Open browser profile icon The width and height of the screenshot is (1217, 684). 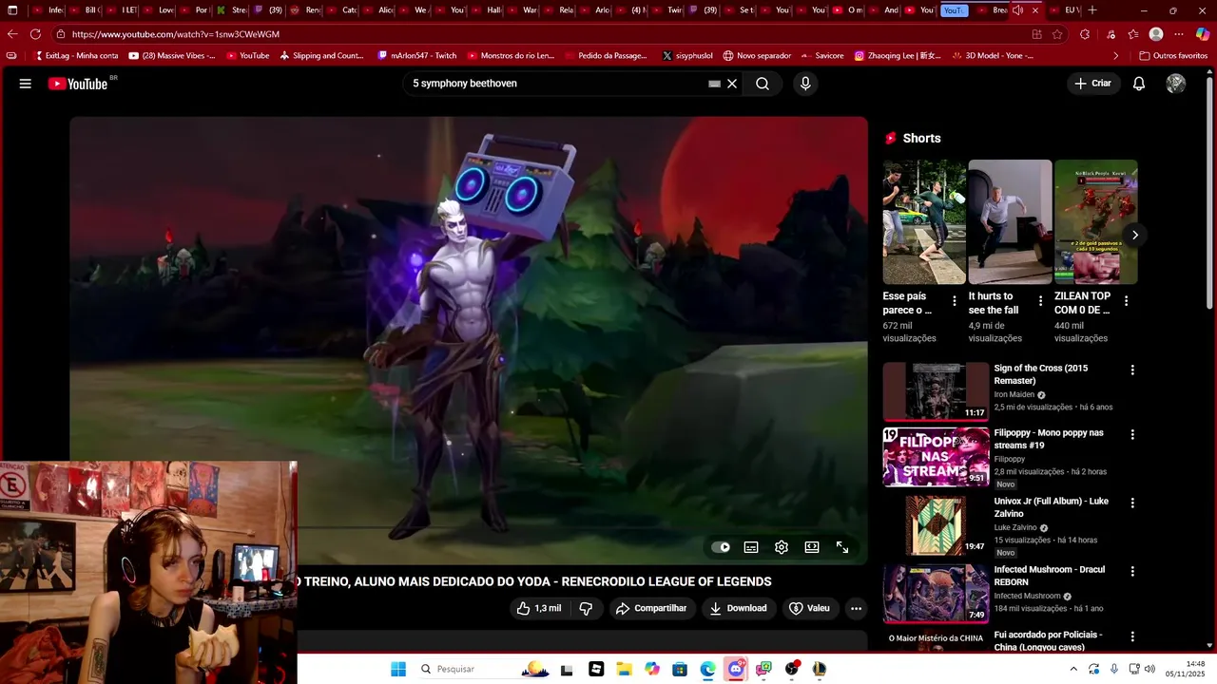[x=1156, y=34]
